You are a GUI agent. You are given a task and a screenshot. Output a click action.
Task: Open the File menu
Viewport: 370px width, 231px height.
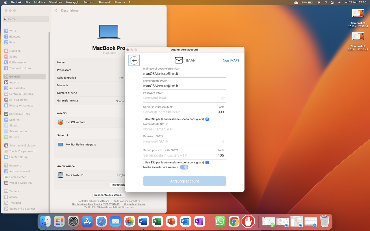28,2
